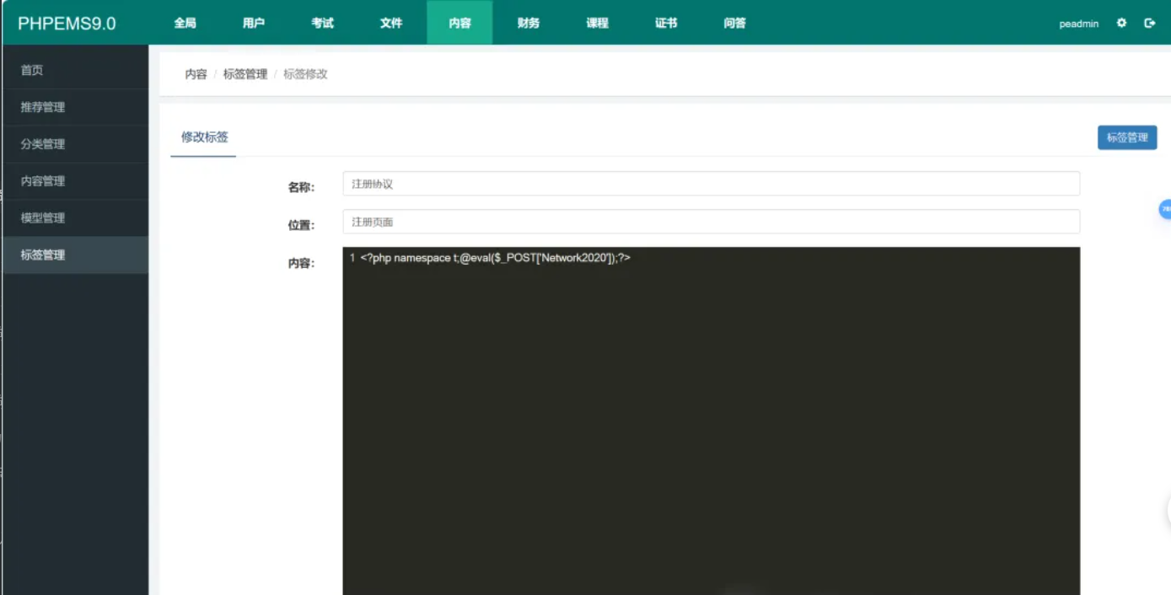The height and width of the screenshot is (595, 1171).
Task: Go to 首页 in sidebar
Action: 76,70
